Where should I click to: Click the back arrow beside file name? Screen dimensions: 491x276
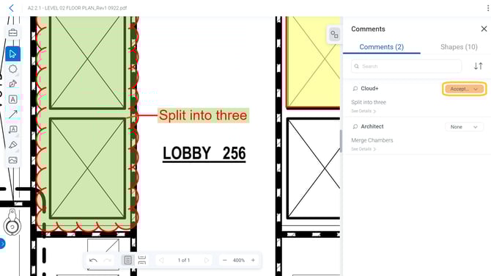pos(11,8)
